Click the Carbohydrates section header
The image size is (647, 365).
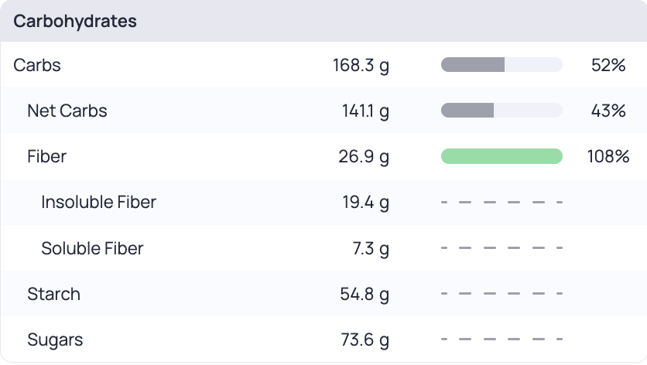[75, 21]
